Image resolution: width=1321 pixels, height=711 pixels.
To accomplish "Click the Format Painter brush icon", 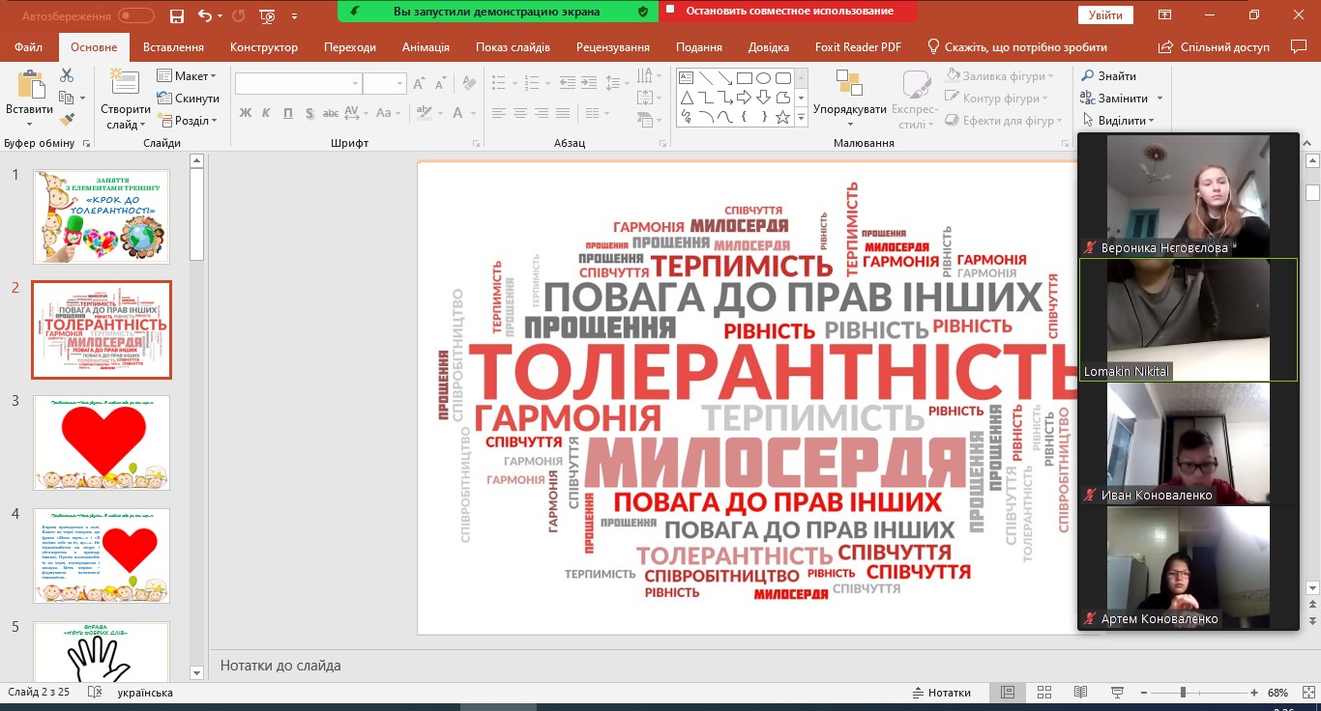I will click(67, 120).
